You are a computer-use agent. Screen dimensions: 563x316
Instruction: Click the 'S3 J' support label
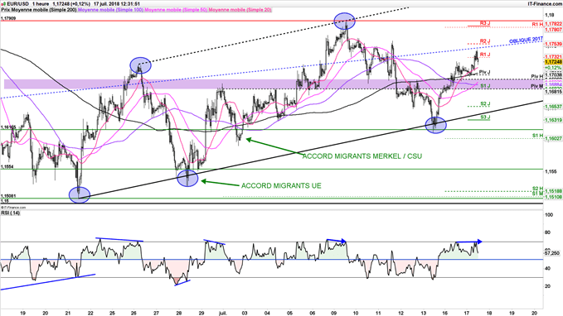coord(485,117)
